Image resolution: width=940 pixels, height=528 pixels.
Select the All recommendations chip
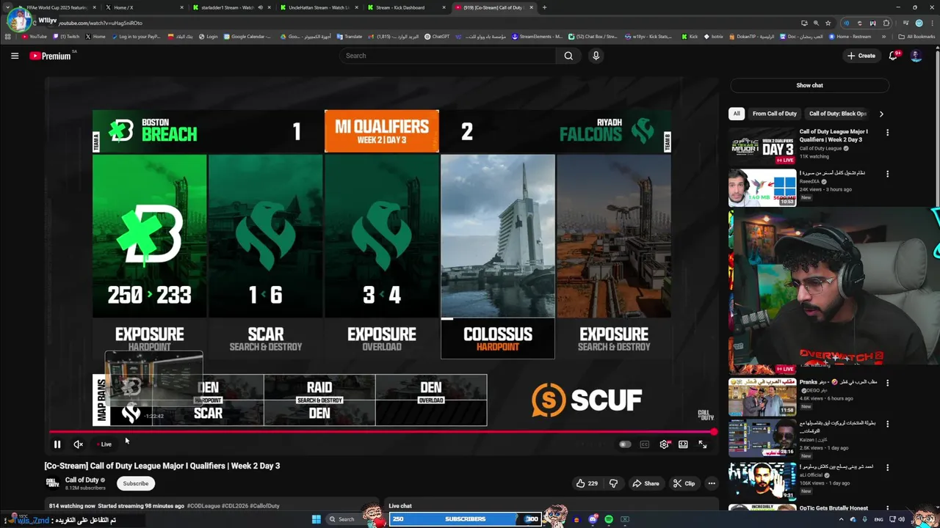click(737, 114)
